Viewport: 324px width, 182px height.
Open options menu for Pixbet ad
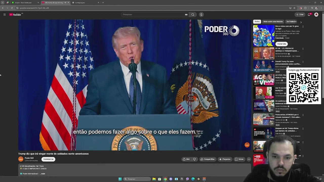tap(303, 27)
